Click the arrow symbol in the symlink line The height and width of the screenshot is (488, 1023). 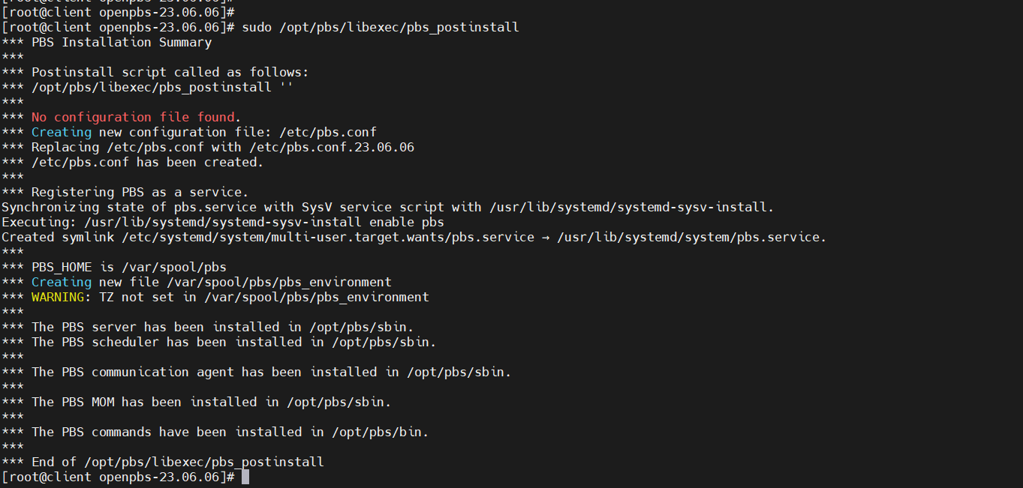pos(546,237)
